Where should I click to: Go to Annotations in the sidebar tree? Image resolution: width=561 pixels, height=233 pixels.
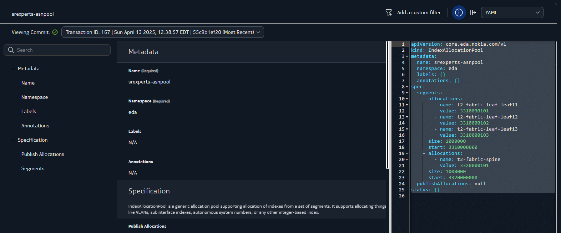35,126
